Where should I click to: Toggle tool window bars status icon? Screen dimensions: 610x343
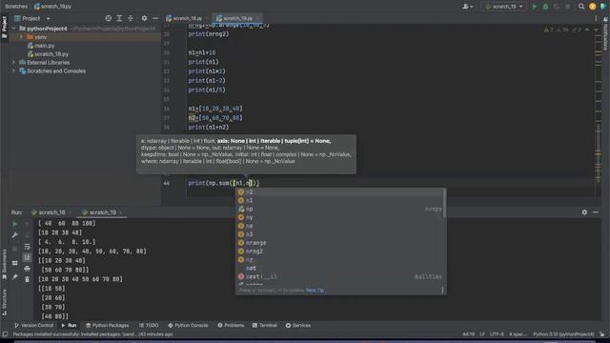(5, 334)
